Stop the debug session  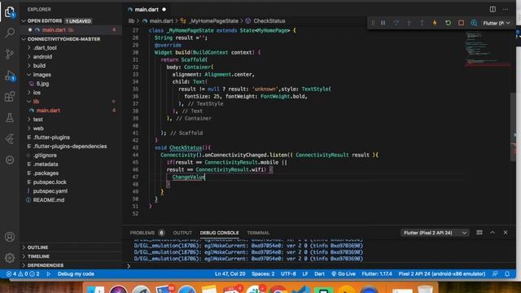(461, 23)
